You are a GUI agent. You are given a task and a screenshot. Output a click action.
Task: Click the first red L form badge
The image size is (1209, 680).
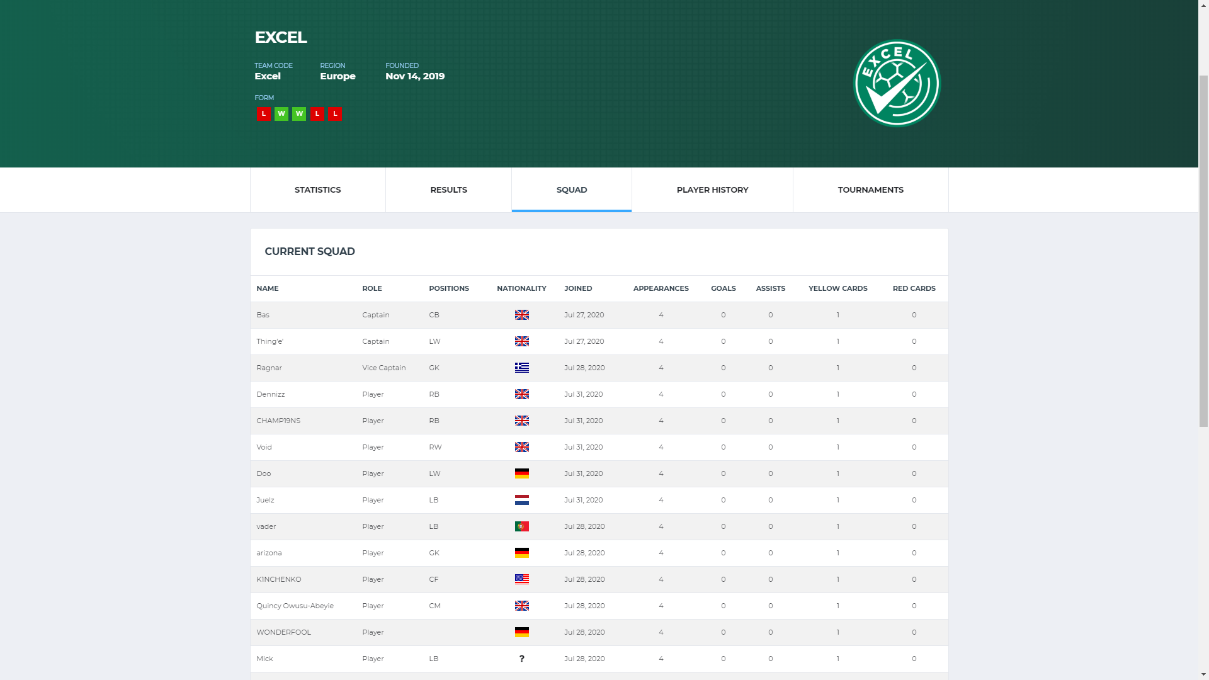tap(263, 114)
